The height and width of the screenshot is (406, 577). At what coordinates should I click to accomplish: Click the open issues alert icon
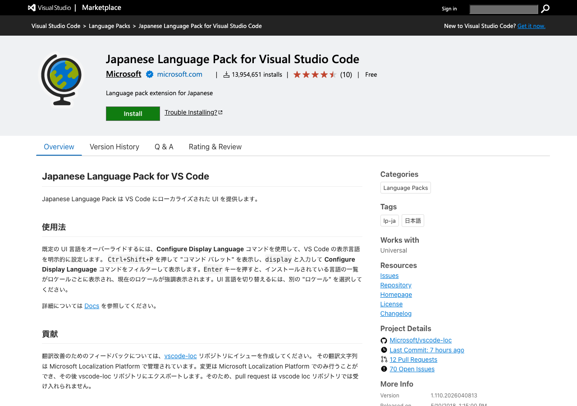point(384,369)
